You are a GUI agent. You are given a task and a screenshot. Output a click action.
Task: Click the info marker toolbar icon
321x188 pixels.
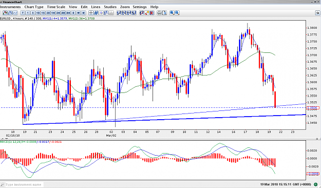point(101,13)
